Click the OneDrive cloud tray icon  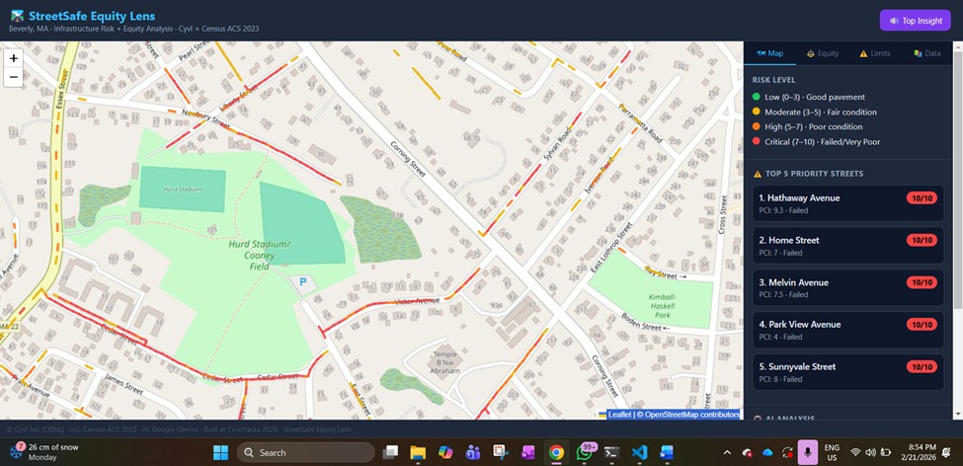pyautogui.click(x=767, y=452)
